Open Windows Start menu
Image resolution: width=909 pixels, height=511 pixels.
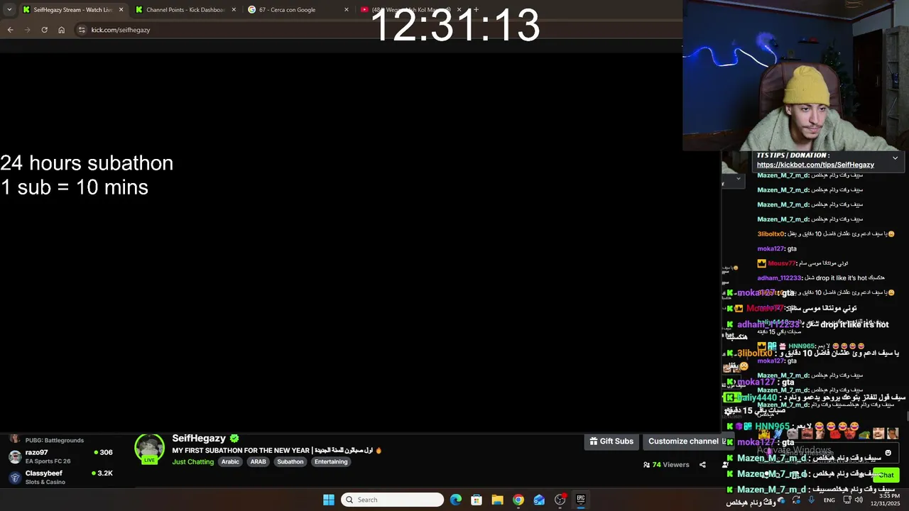click(329, 500)
